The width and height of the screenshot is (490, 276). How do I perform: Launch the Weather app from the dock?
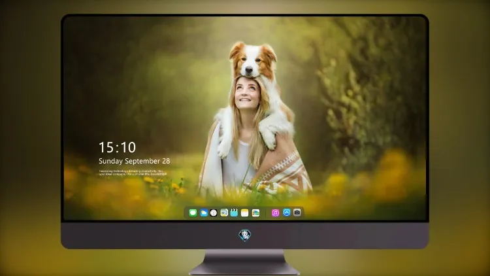point(203,213)
